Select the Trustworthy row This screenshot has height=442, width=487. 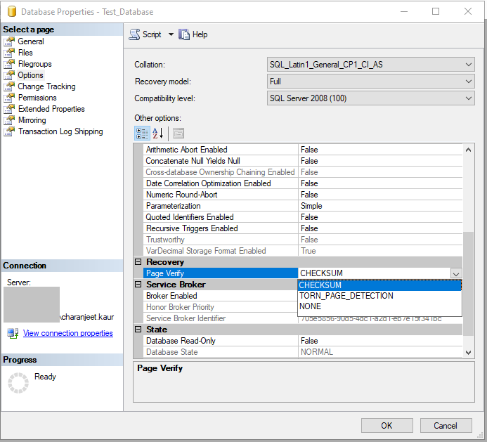pos(302,240)
